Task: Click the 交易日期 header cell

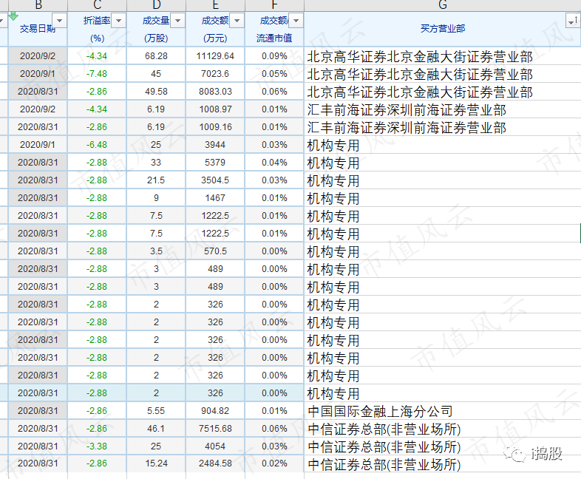Action: (x=38, y=29)
